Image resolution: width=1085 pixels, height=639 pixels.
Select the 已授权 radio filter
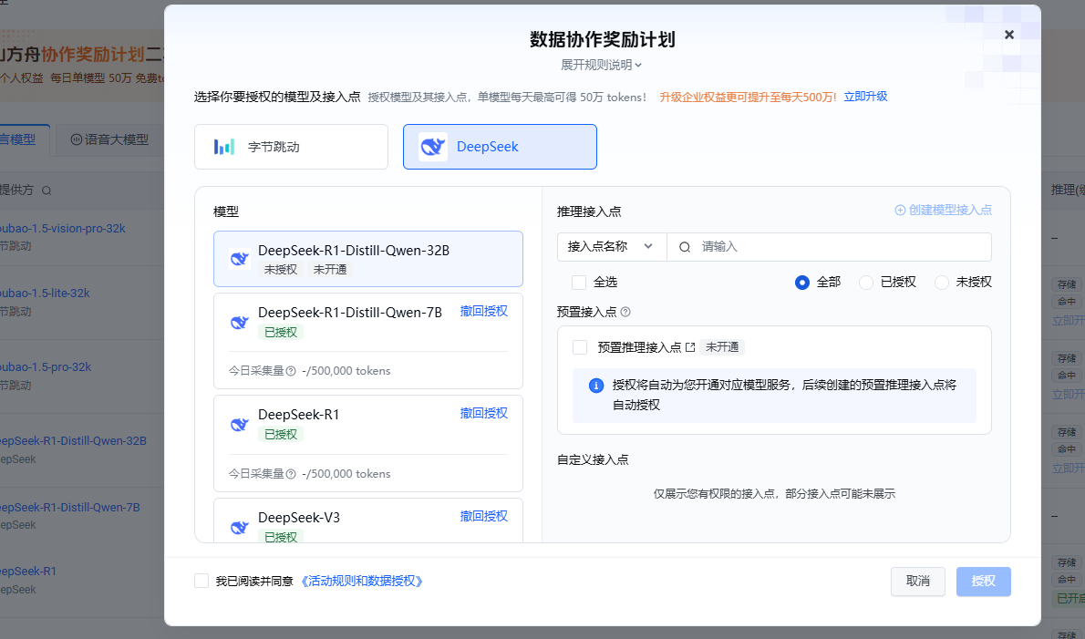[865, 283]
